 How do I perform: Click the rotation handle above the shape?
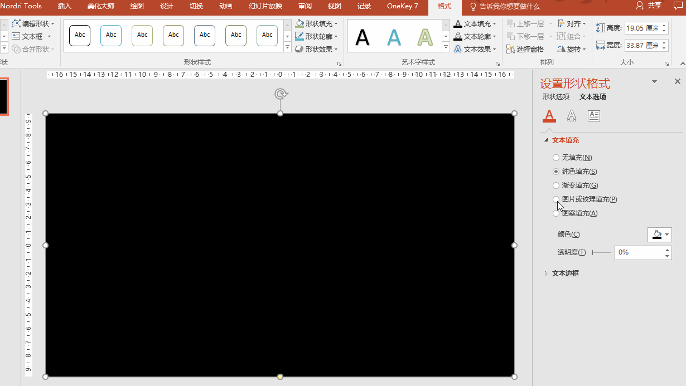[281, 94]
